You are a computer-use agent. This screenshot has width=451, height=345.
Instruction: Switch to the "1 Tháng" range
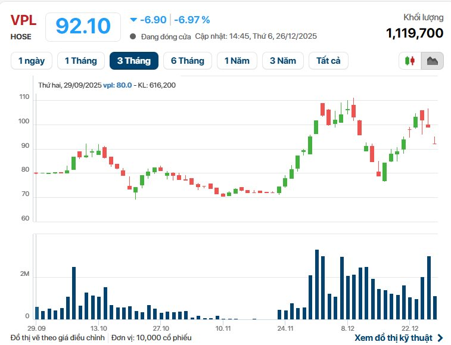pos(80,61)
